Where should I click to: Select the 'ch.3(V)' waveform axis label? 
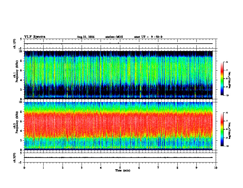coord(14,158)
